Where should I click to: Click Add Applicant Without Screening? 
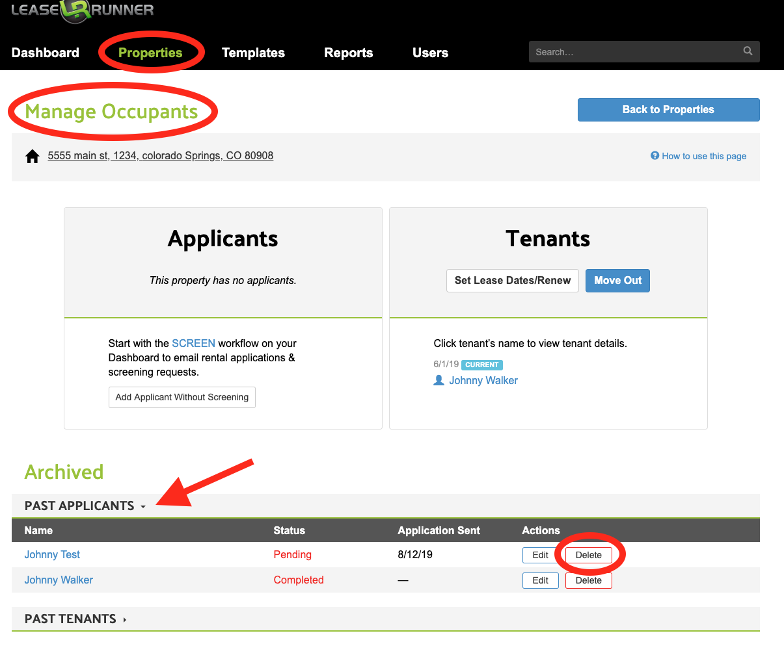pyautogui.click(x=182, y=398)
